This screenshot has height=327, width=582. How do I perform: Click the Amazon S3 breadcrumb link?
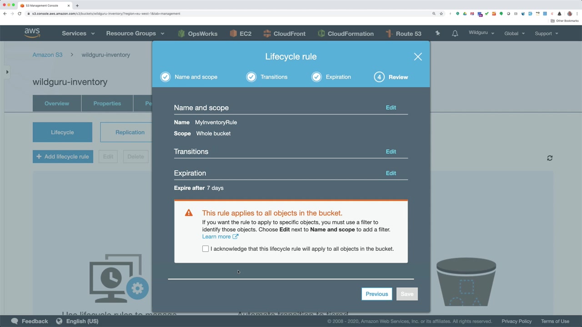[x=47, y=55]
